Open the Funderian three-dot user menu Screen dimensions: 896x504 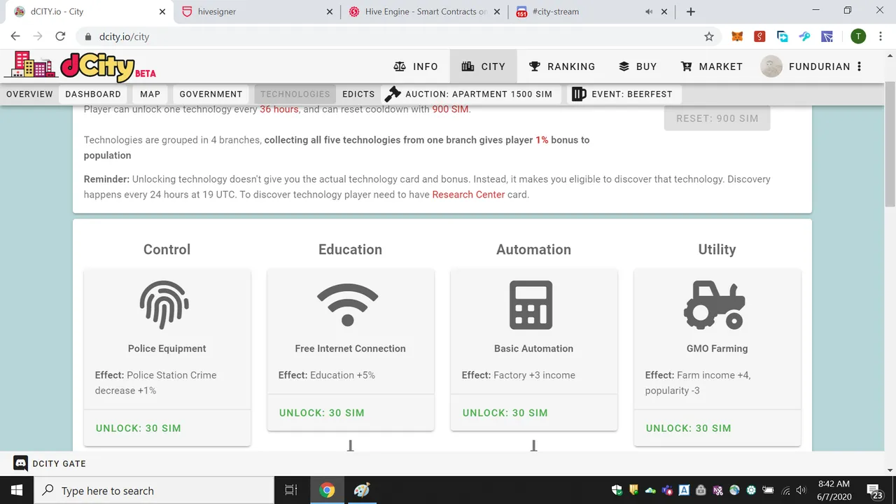point(860,66)
